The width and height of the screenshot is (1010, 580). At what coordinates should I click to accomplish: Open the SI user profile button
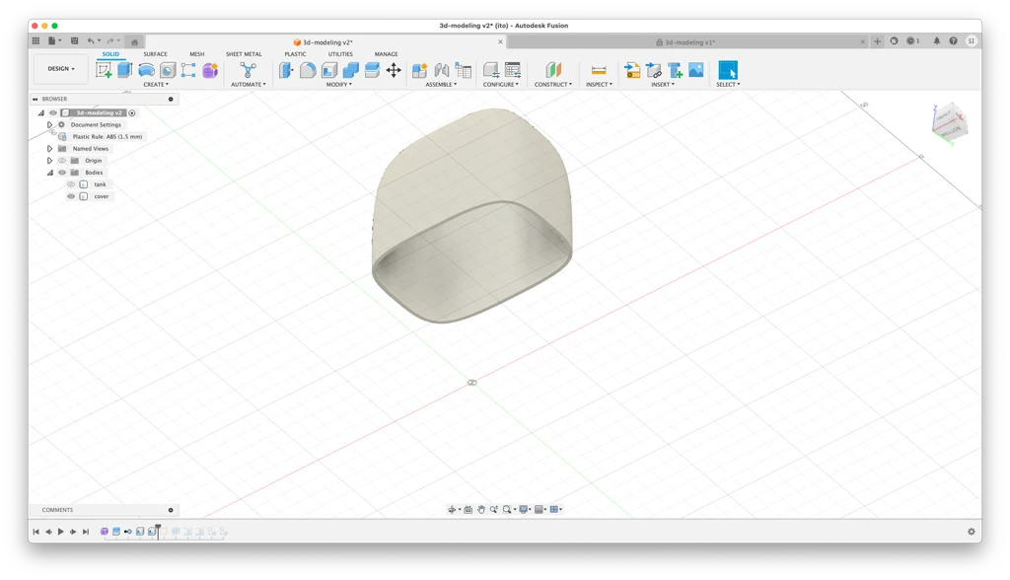(972, 41)
